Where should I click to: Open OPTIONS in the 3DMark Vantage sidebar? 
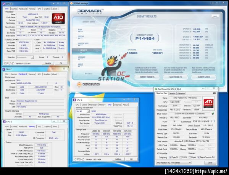point(81,37)
